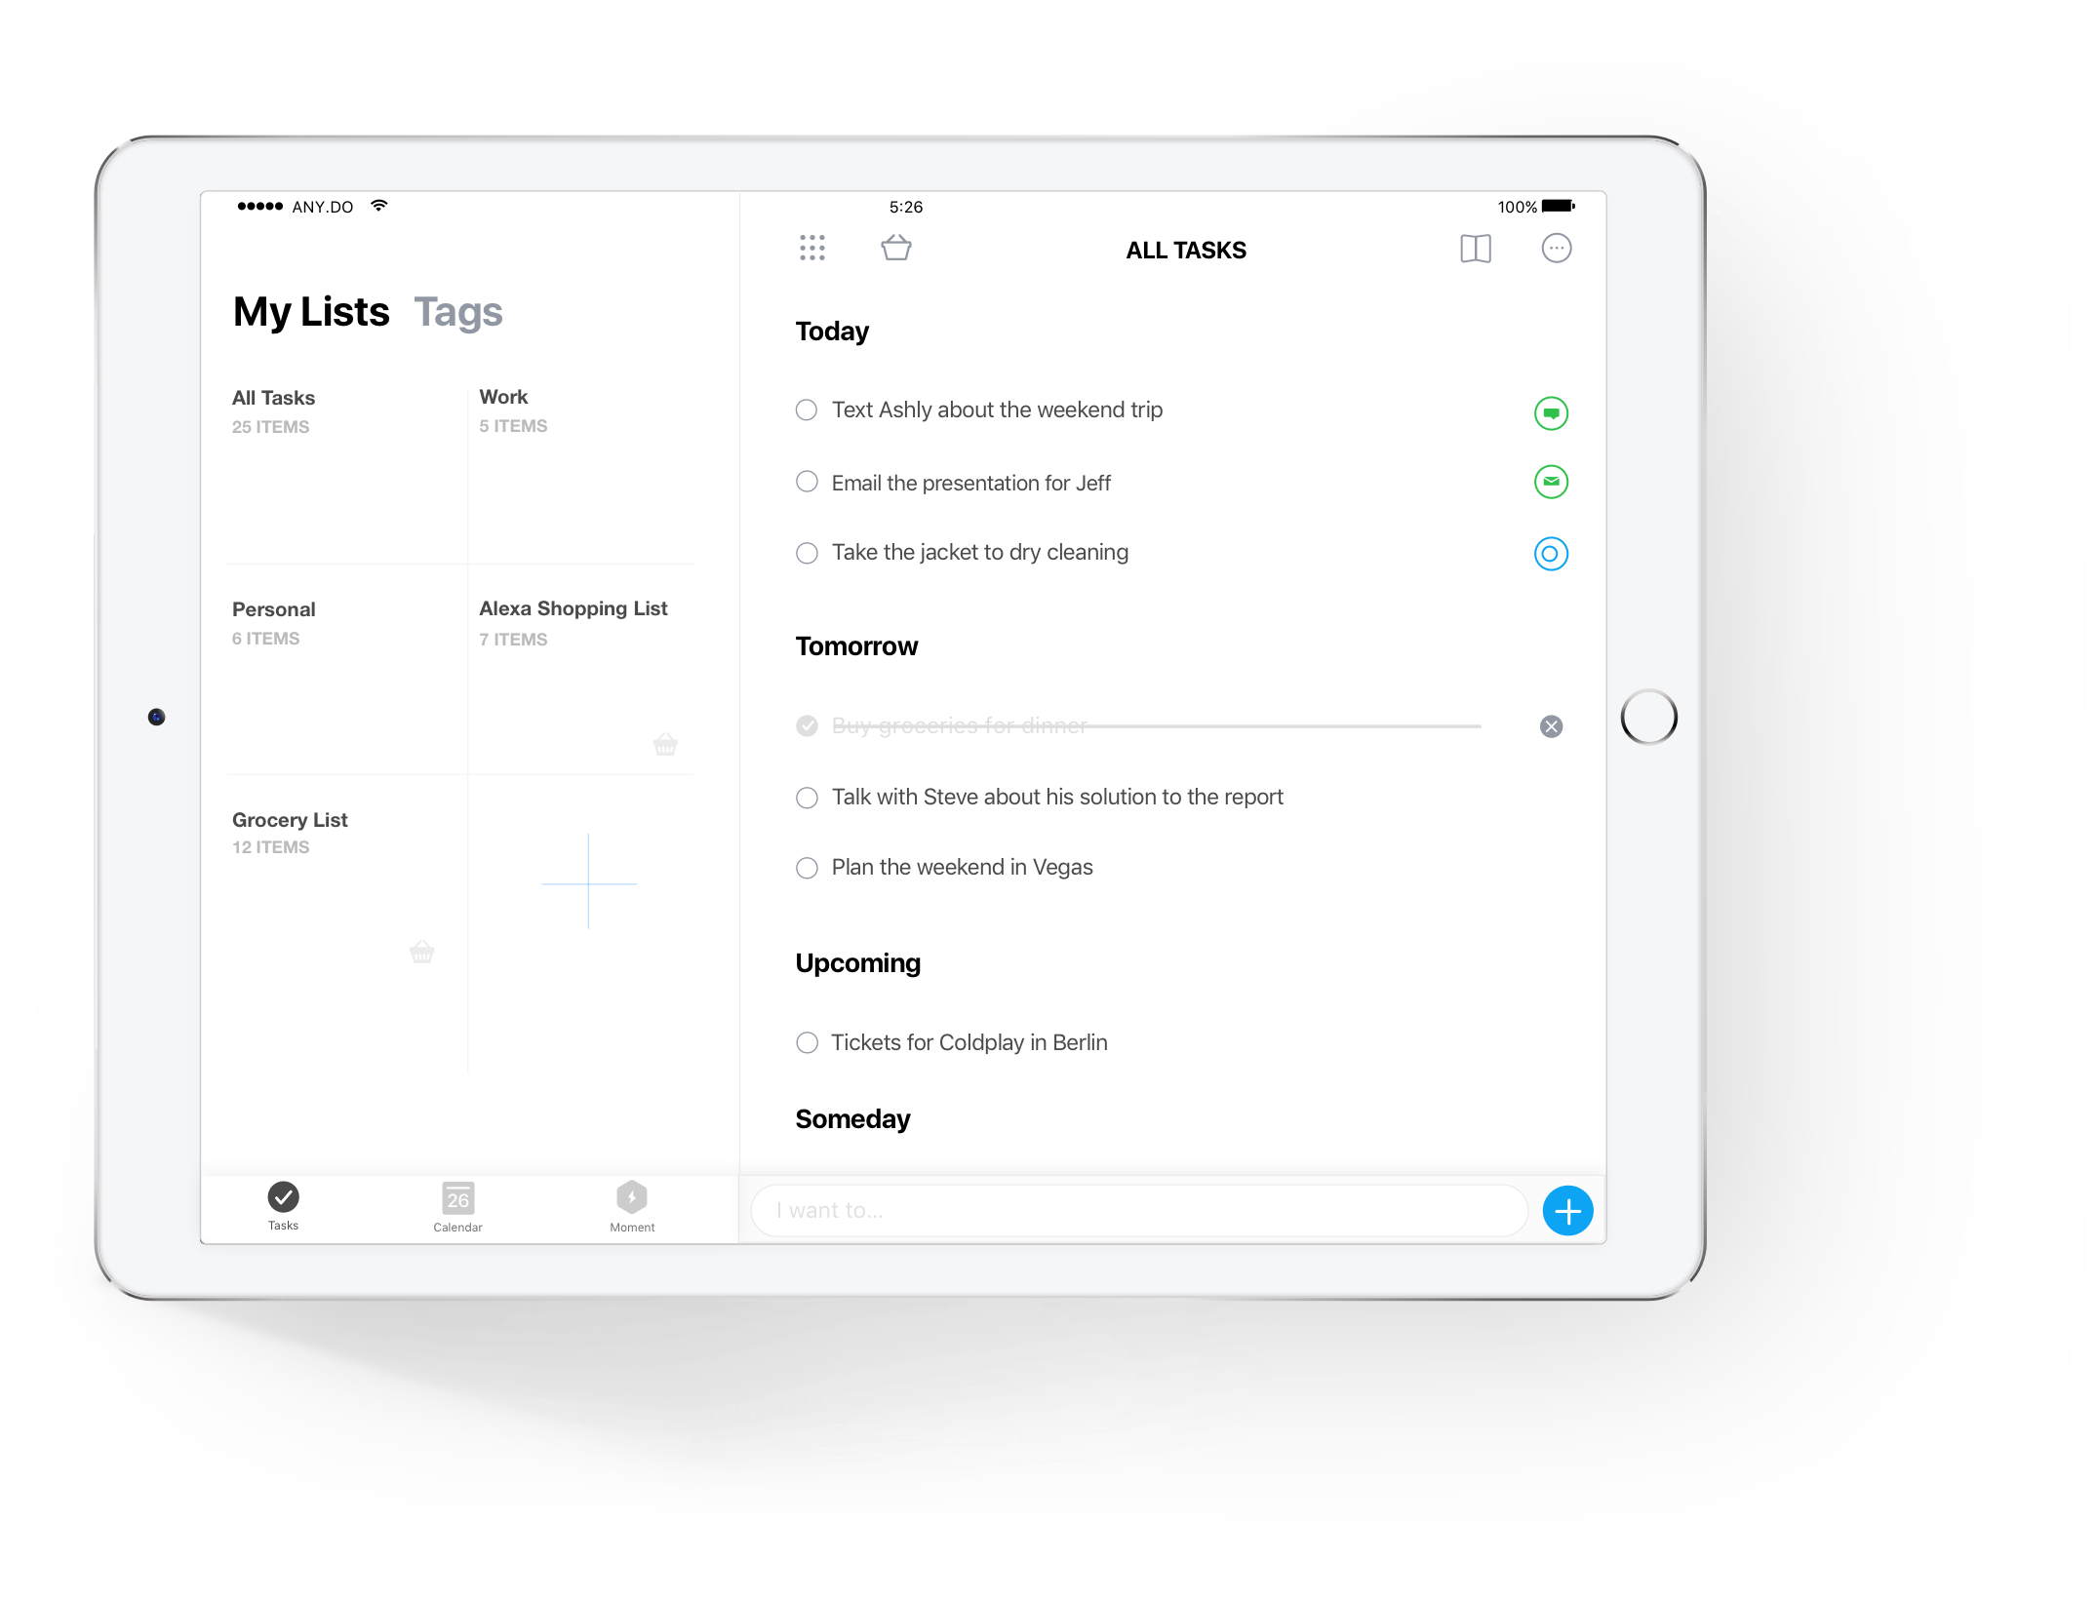
Task: Toggle the split-view panel icon
Action: click(1473, 249)
